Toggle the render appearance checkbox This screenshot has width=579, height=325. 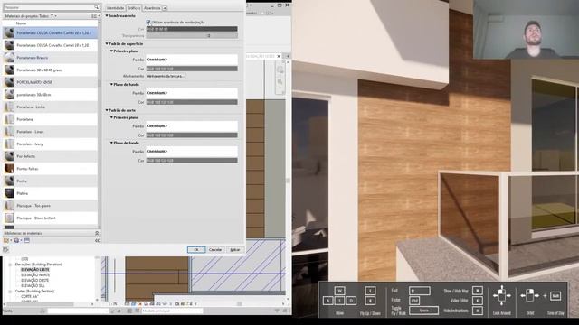148,22
